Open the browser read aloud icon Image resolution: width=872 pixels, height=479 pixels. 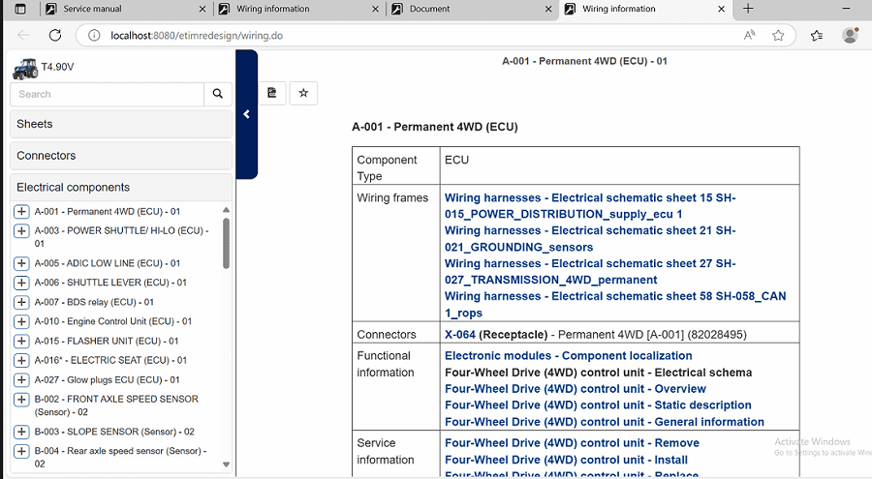(749, 36)
